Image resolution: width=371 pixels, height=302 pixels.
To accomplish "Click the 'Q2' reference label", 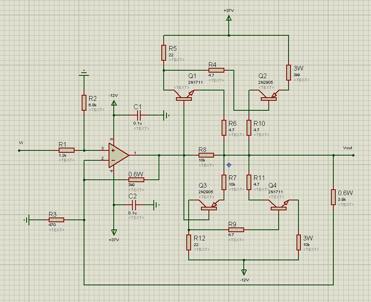I will tap(262, 76).
